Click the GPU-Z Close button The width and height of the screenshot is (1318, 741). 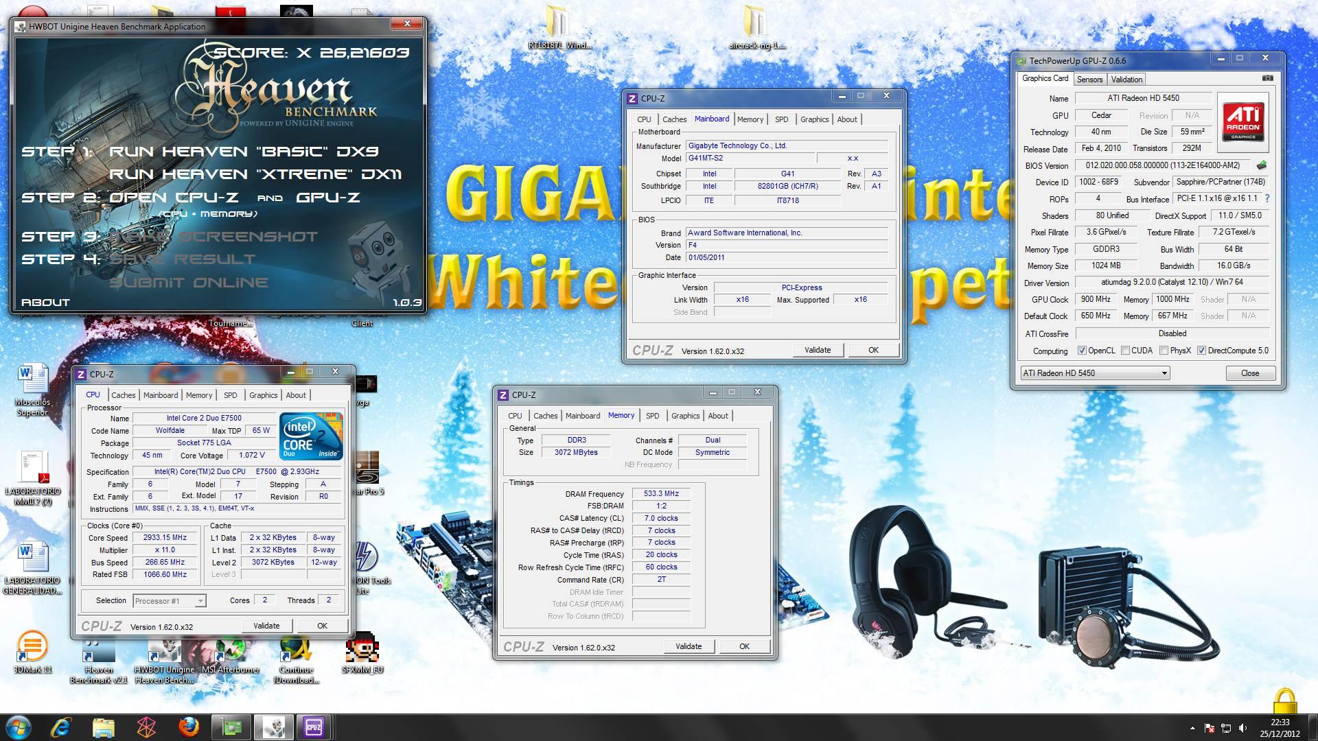1250,373
